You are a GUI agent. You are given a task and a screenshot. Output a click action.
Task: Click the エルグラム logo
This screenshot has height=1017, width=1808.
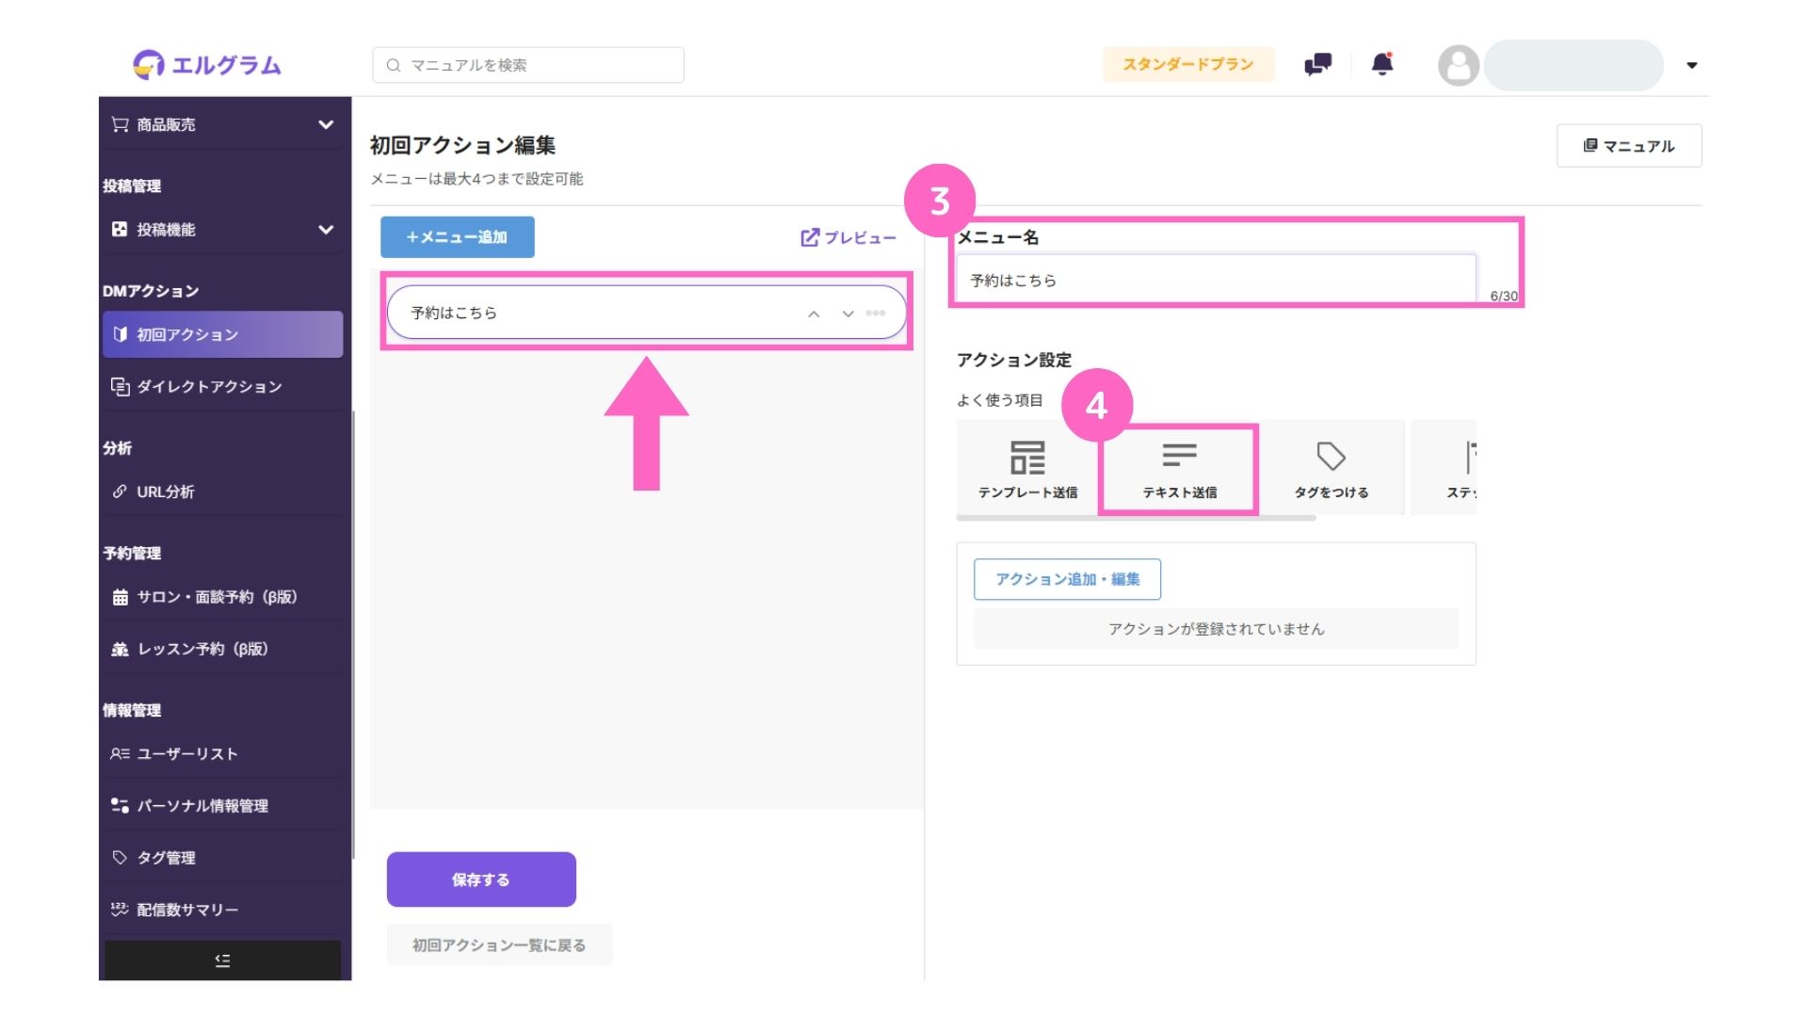tap(207, 64)
